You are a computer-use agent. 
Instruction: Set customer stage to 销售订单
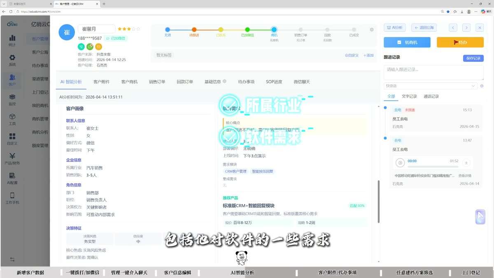301,30
